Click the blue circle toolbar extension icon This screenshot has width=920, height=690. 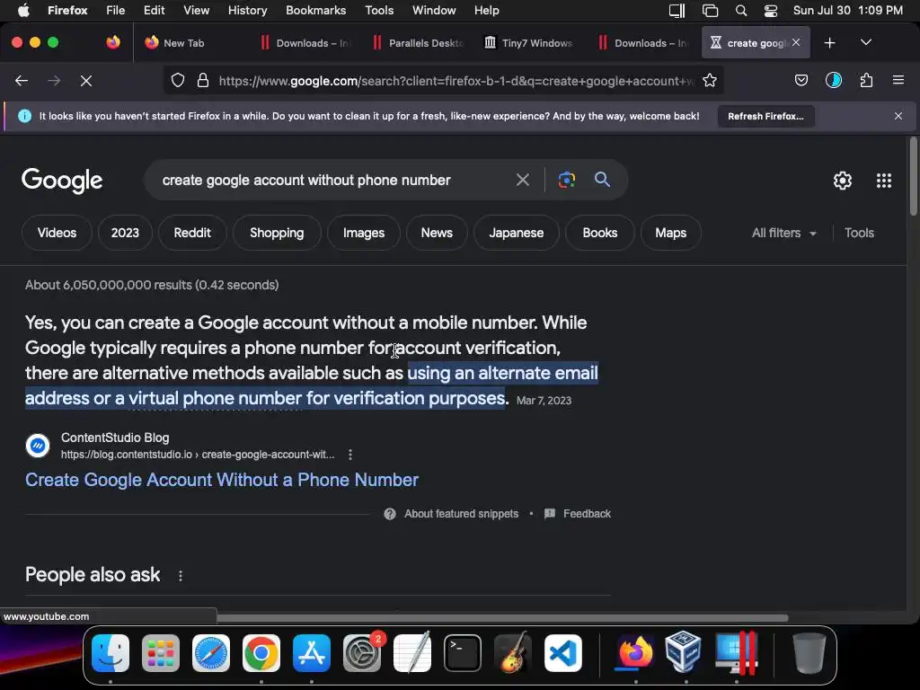(834, 80)
